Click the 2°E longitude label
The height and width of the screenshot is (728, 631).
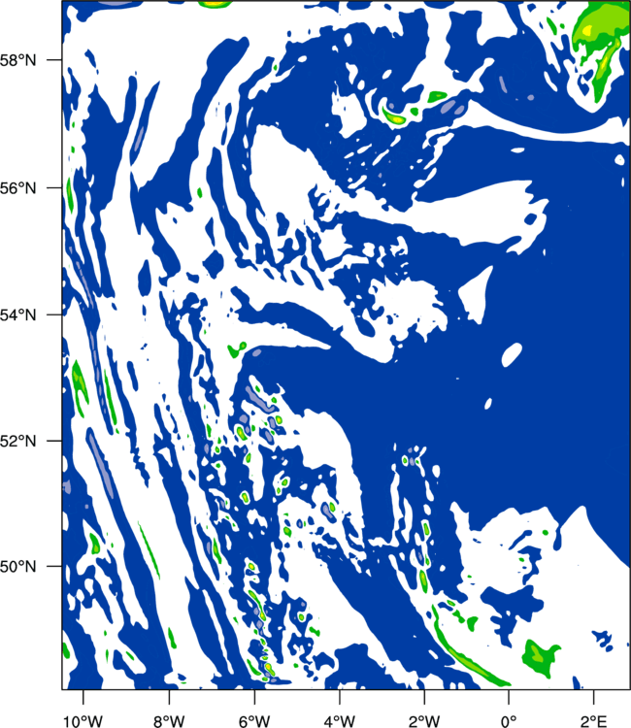pos(593,721)
